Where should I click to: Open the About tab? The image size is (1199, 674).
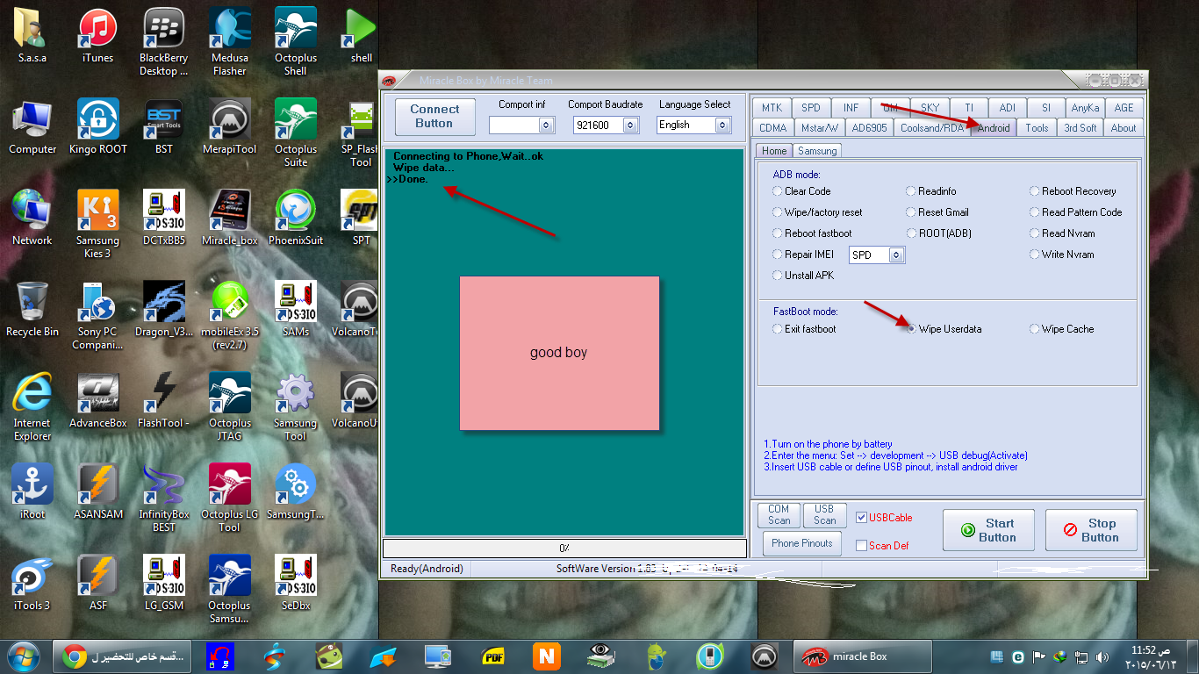click(1124, 128)
